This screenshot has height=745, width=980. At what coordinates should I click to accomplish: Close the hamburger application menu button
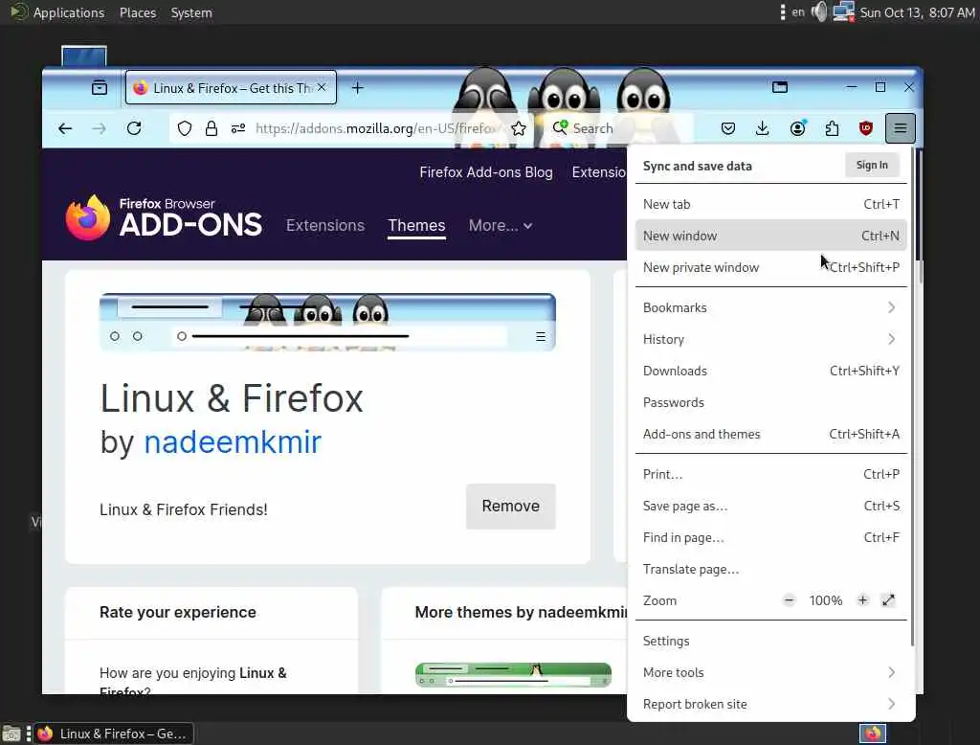tap(900, 128)
